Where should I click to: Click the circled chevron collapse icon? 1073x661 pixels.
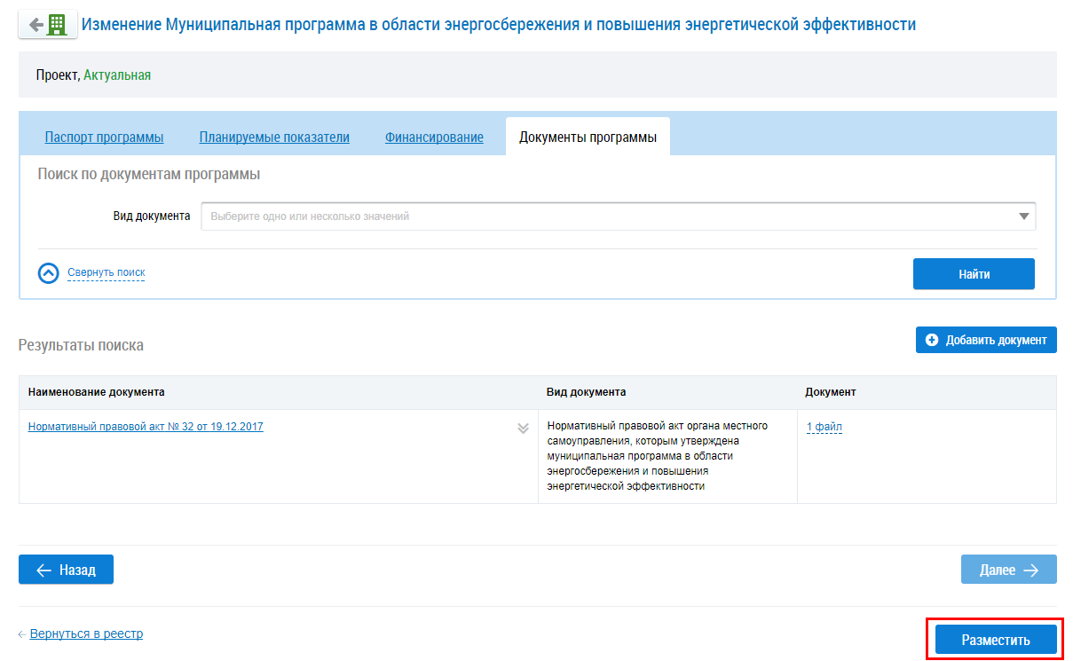(49, 273)
